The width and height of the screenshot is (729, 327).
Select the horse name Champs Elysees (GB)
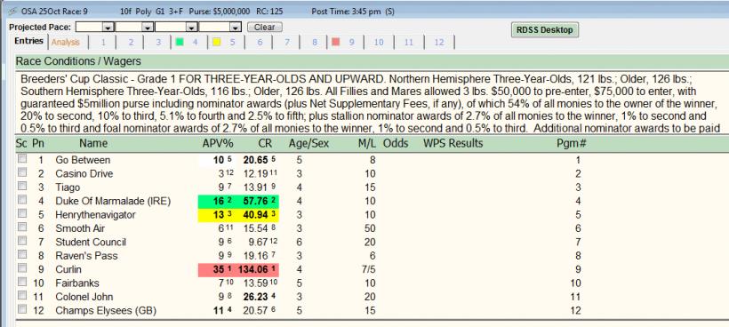(x=106, y=311)
